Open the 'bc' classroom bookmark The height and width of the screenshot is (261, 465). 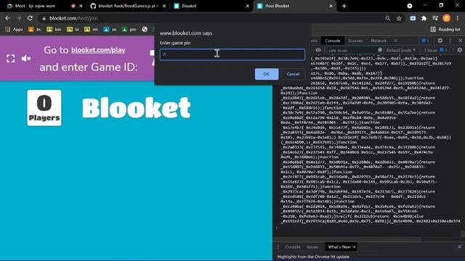point(34,29)
